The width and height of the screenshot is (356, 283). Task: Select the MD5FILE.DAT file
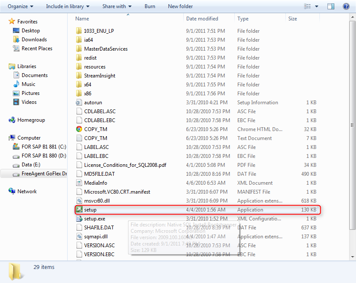pyautogui.click(x=100, y=174)
